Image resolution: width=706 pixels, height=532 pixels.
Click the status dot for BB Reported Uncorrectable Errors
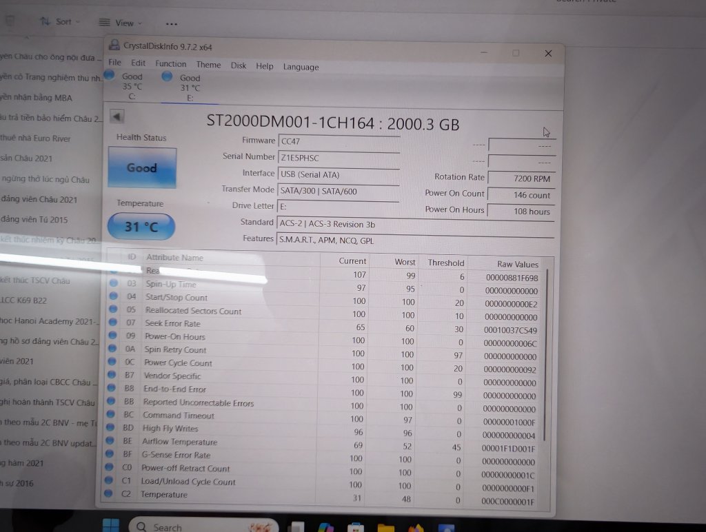110,400
